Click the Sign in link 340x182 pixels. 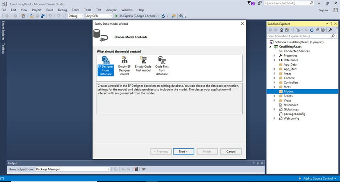tap(323, 10)
